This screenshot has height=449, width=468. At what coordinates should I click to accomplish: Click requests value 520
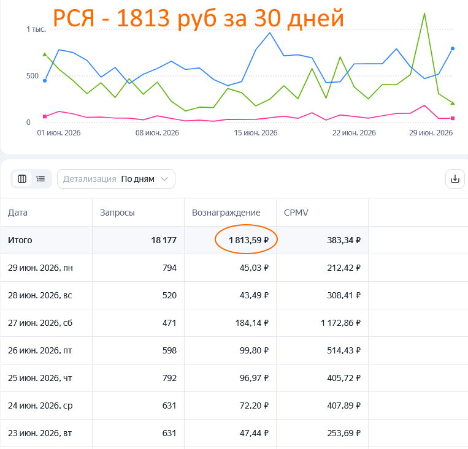169,295
